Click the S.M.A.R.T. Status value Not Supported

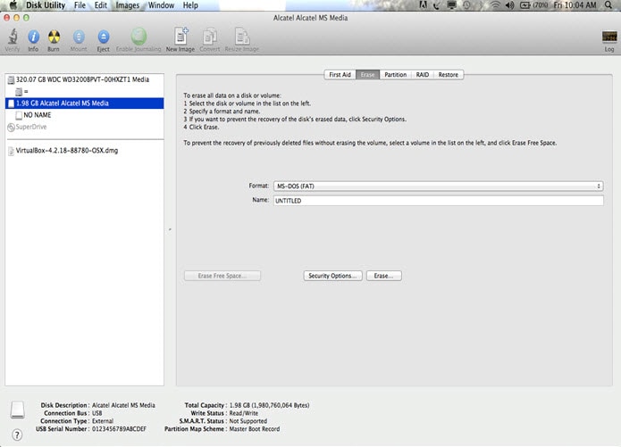[248, 421]
